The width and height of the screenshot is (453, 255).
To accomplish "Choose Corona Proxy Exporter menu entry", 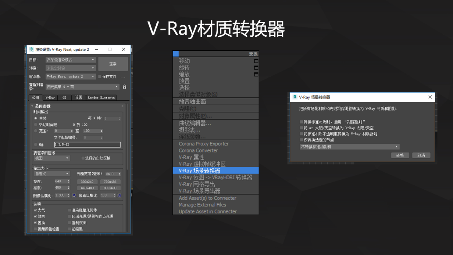I will click(x=216, y=144).
